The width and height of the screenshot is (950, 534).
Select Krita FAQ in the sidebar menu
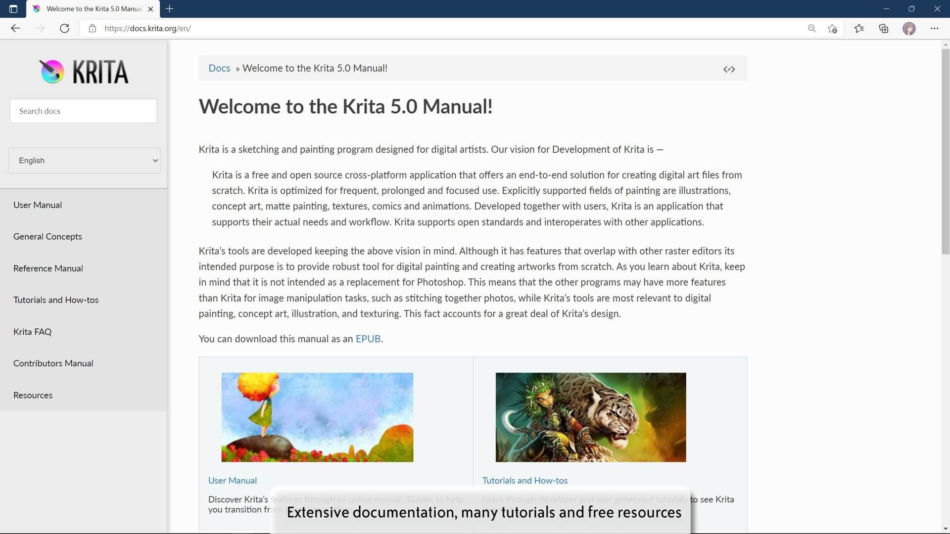pos(32,331)
